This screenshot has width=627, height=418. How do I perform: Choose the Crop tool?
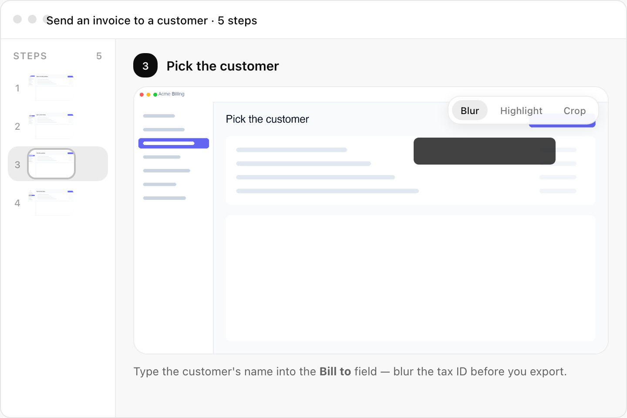click(x=575, y=111)
